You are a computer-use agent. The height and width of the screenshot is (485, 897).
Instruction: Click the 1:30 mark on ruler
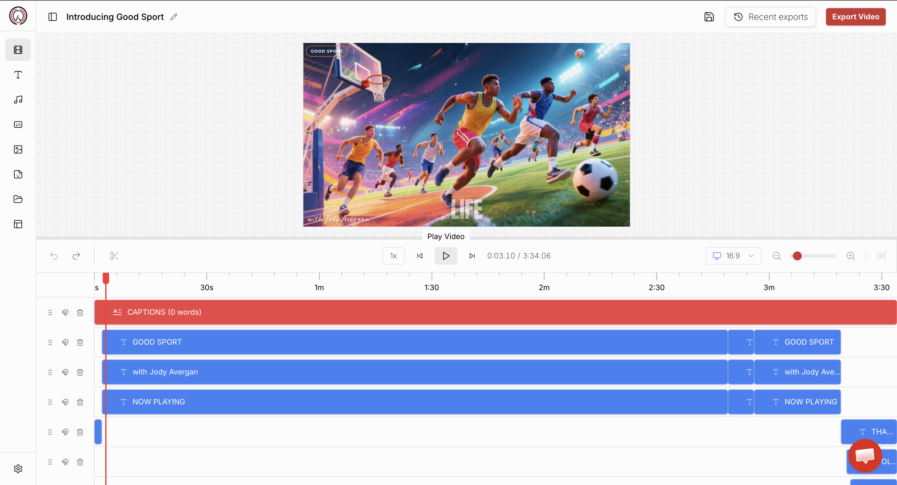pos(431,287)
